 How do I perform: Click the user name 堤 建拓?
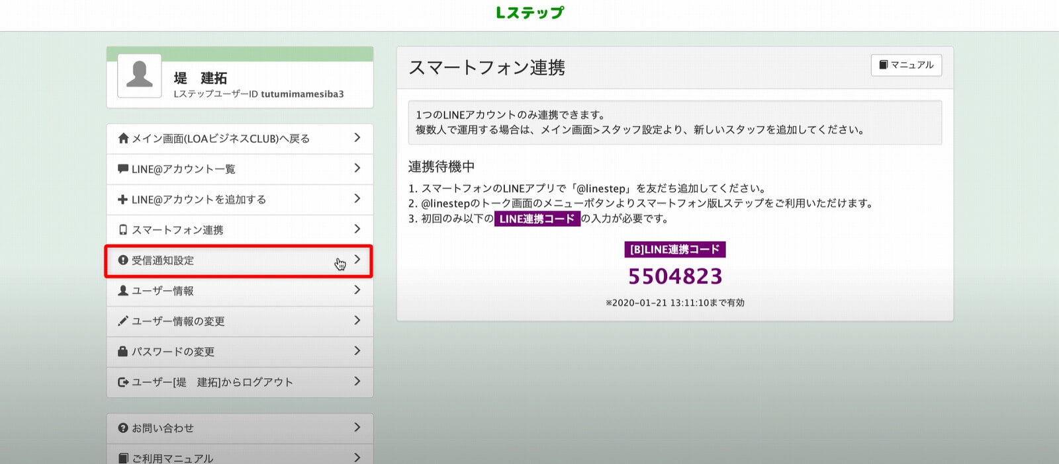pos(201,78)
